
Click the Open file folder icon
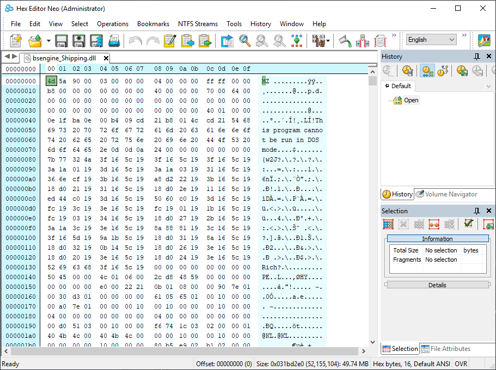(35, 40)
